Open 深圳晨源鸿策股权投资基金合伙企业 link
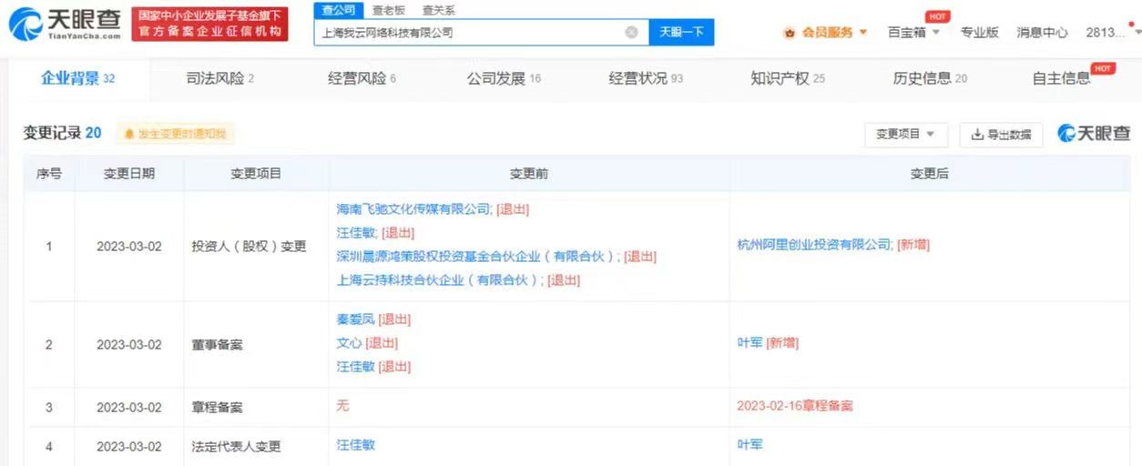This screenshot has width=1142, height=466. click(x=477, y=256)
